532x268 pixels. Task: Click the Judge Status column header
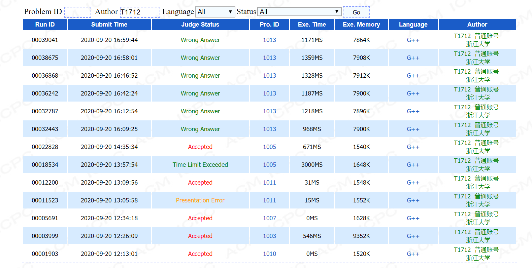200,25
